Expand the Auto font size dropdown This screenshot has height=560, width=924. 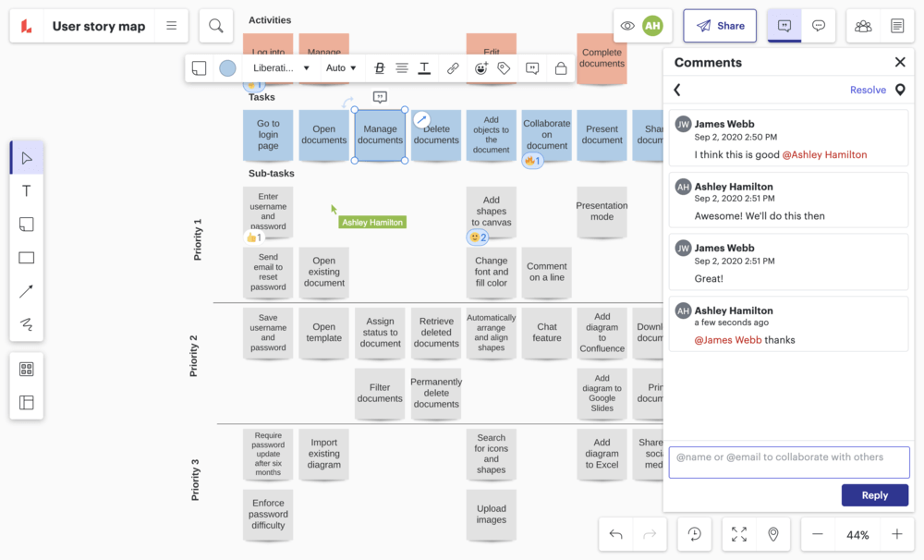[x=341, y=67]
